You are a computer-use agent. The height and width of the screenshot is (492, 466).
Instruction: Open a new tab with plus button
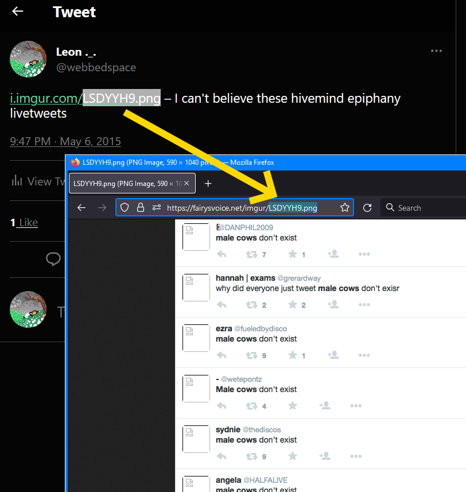(x=208, y=183)
